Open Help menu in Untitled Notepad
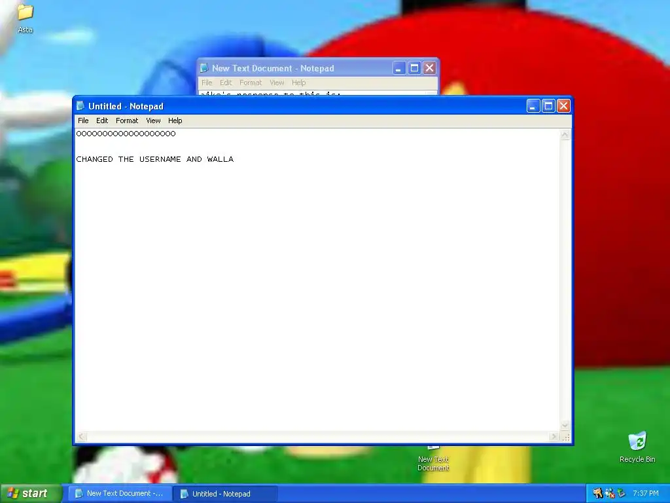 pyautogui.click(x=175, y=121)
